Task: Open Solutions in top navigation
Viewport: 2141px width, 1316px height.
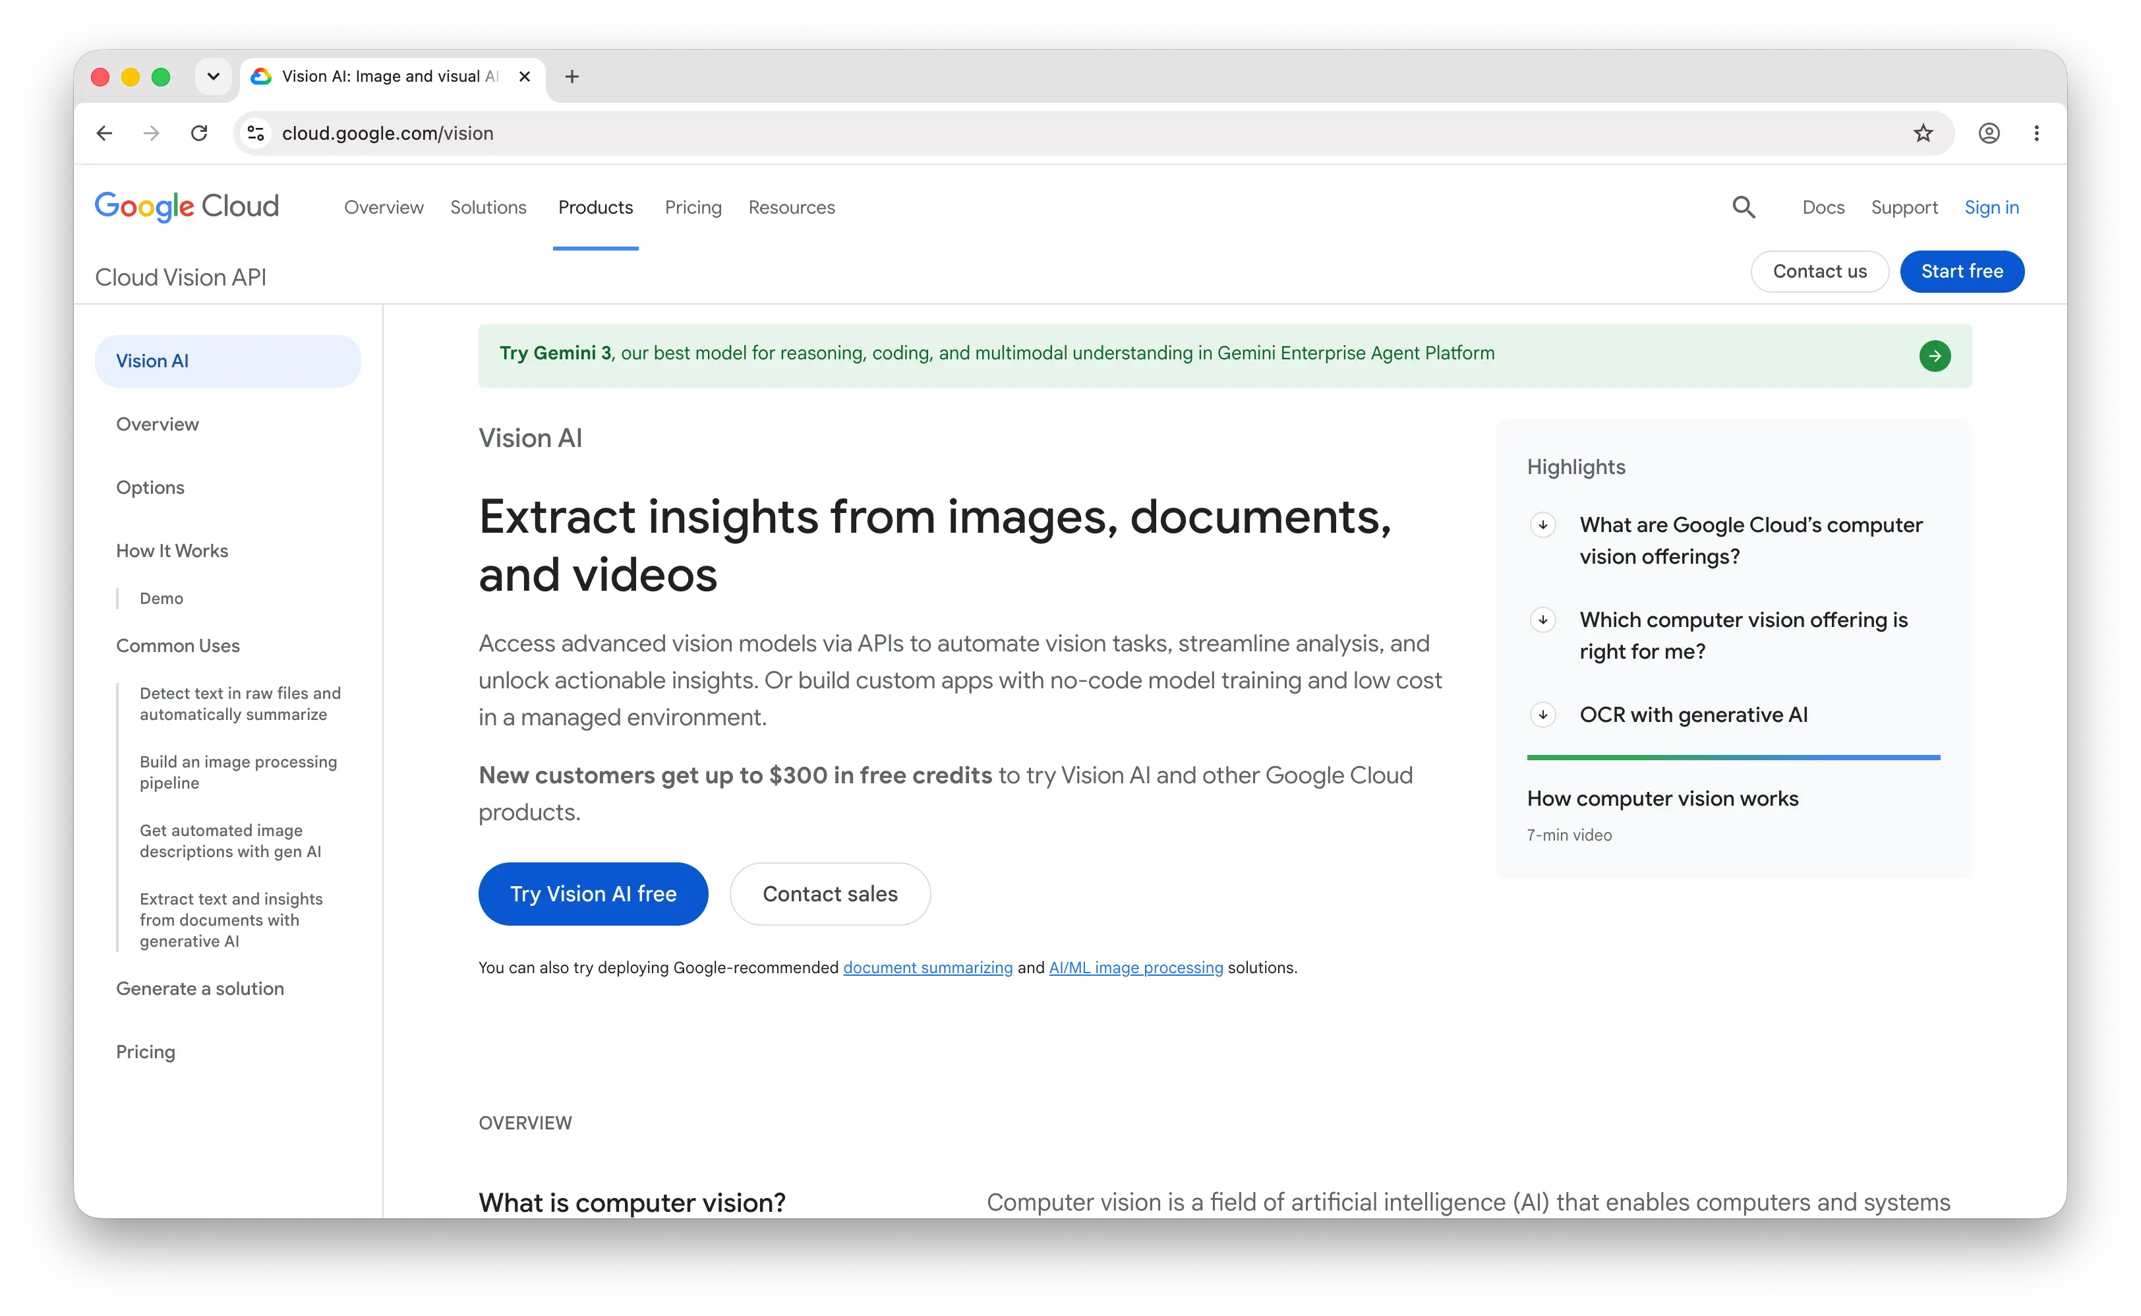Action: point(488,207)
